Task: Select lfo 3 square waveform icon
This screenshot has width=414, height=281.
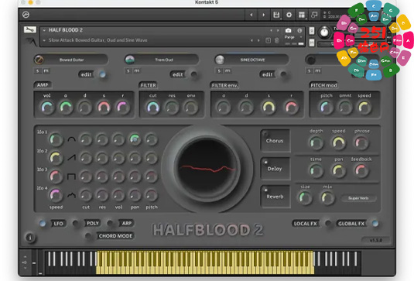Action: (71, 176)
